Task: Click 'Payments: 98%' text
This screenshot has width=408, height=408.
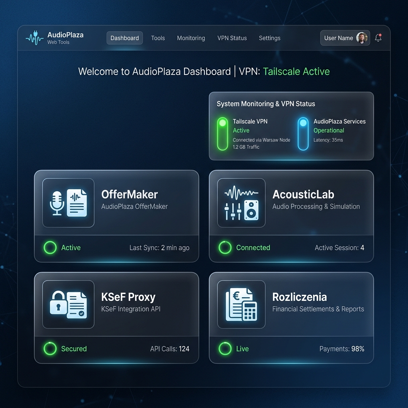Action: pyautogui.click(x=342, y=349)
